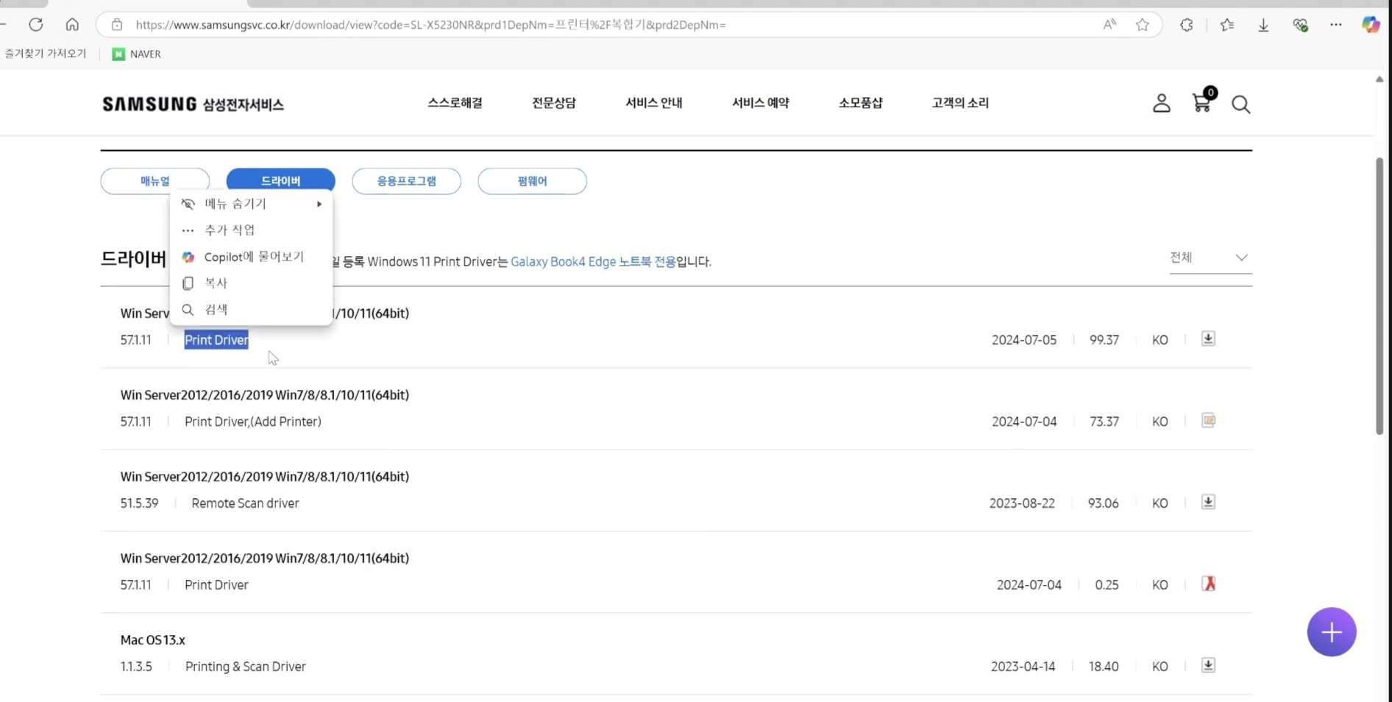Open browser settings and more menu
Screen dimensions: 1392x702
pyautogui.click(x=1336, y=24)
